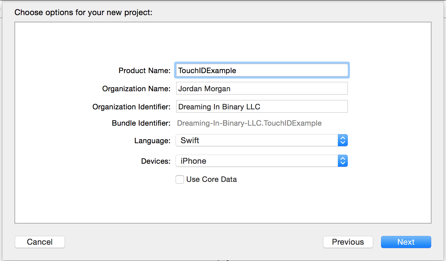The height and width of the screenshot is (261, 446).
Task: Click the Cancel button
Action: click(x=40, y=242)
